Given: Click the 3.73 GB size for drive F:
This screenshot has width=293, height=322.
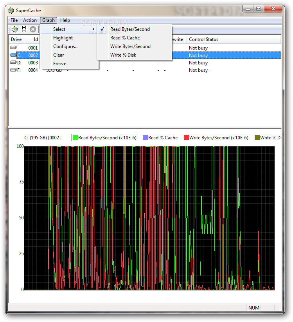Looking at the screenshot, I should [54, 70].
